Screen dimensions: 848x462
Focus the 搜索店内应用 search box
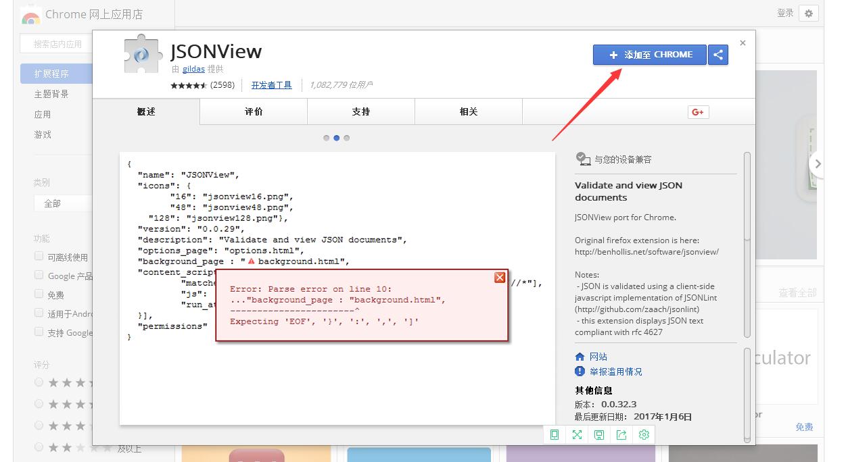point(57,44)
